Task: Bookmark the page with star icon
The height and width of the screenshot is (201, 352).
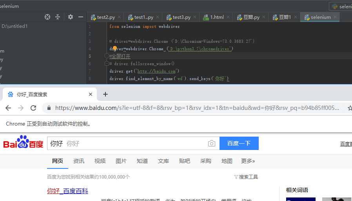Action: (350, 108)
